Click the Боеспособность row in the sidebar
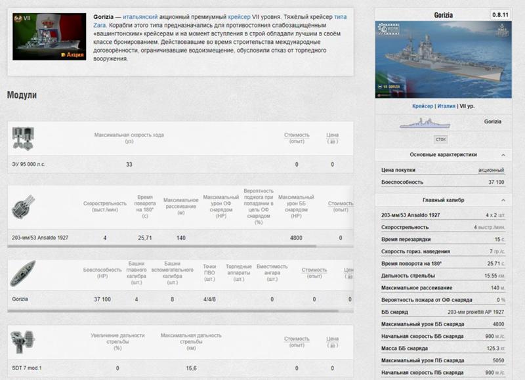 pyautogui.click(x=442, y=182)
